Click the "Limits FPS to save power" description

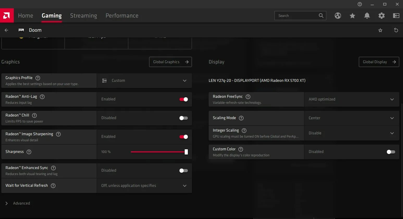click(x=24, y=121)
